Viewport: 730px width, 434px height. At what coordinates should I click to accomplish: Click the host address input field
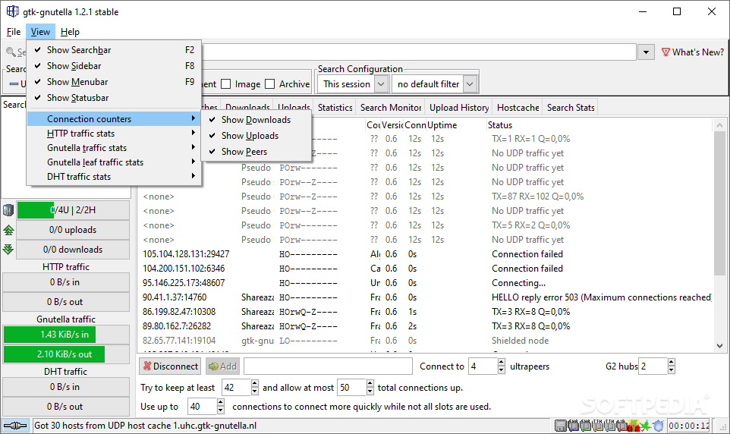click(328, 366)
